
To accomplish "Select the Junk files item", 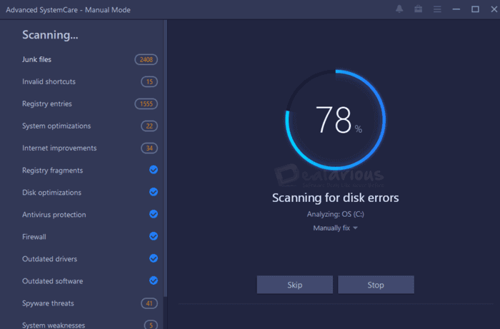I will tap(36, 59).
